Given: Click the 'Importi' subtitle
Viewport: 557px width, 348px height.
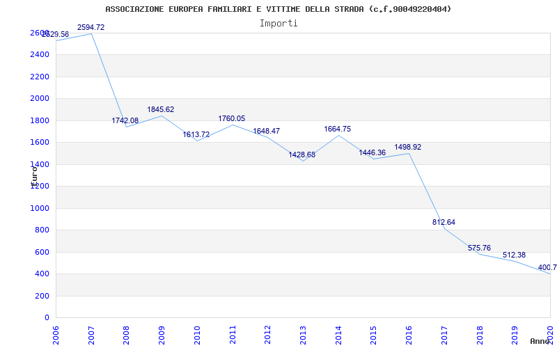Looking at the screenshot, I should 278,24.
